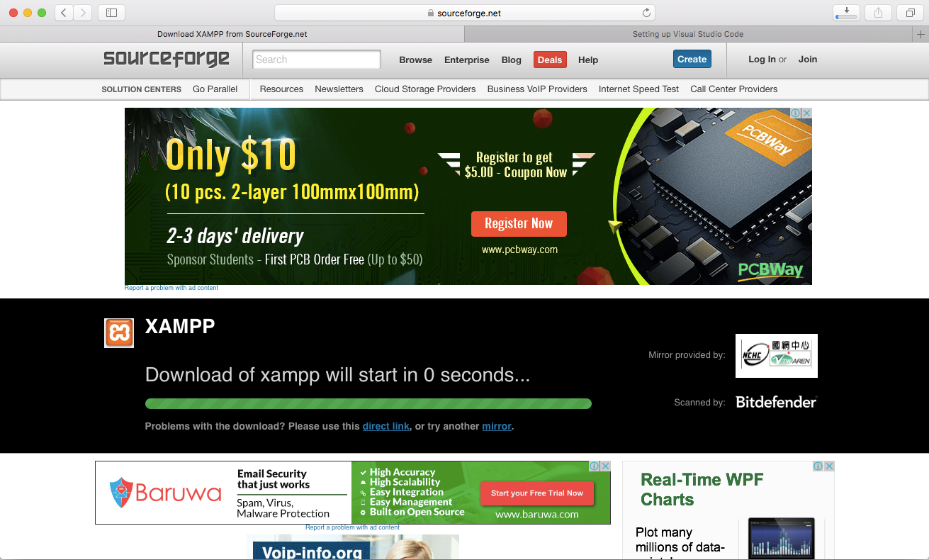
Task: Click the red Deals button
Action: coord(549,60)
